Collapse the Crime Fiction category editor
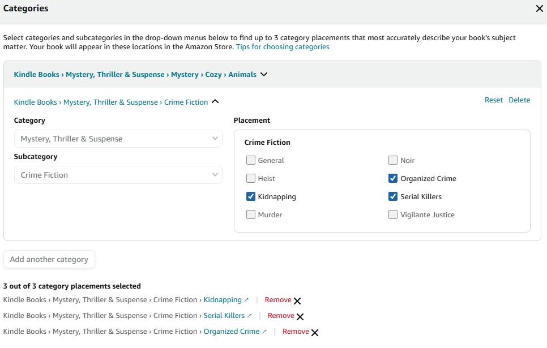The image size is (547, 348). [215, 101]
